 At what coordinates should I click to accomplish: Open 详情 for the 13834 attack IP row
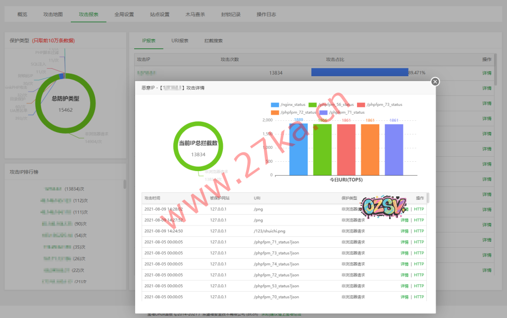point(487,73)
